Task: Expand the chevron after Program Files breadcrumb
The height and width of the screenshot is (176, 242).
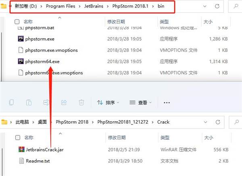Action: click(79, 6)
